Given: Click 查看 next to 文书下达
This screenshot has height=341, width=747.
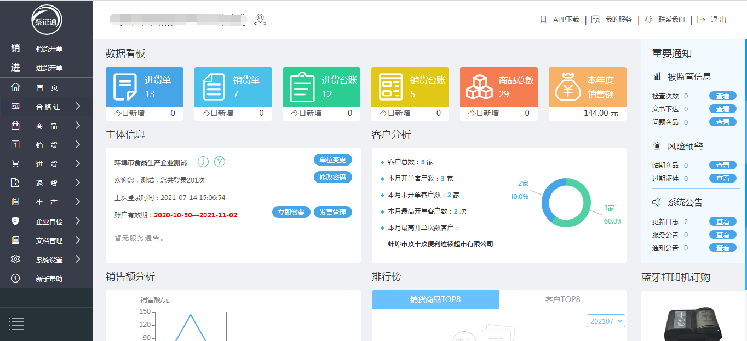Looking at the screenshot, I should (723, 109).
